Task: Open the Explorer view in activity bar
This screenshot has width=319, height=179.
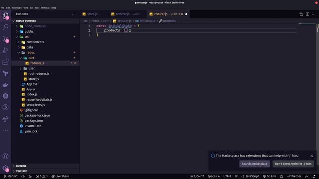Action: [5, 16]
